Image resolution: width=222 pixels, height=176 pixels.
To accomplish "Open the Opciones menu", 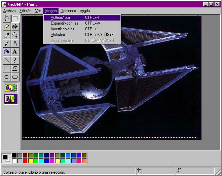I will (x=68, y=11).
